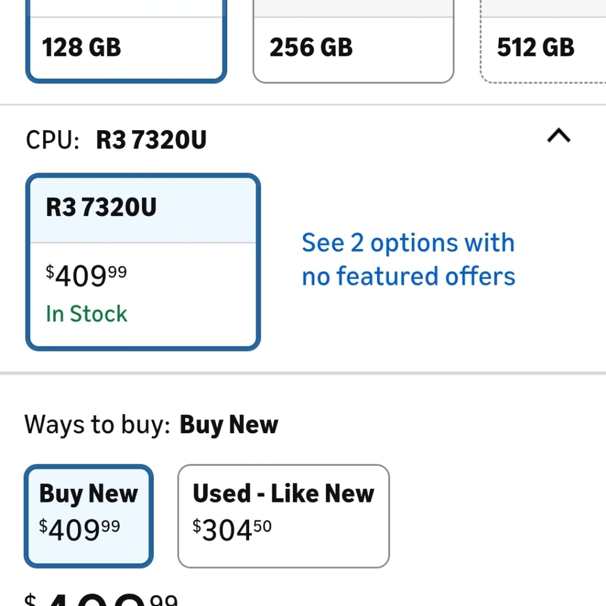Collapse the CPU section chevron
The image size is (606, 606).
[558, 136]
